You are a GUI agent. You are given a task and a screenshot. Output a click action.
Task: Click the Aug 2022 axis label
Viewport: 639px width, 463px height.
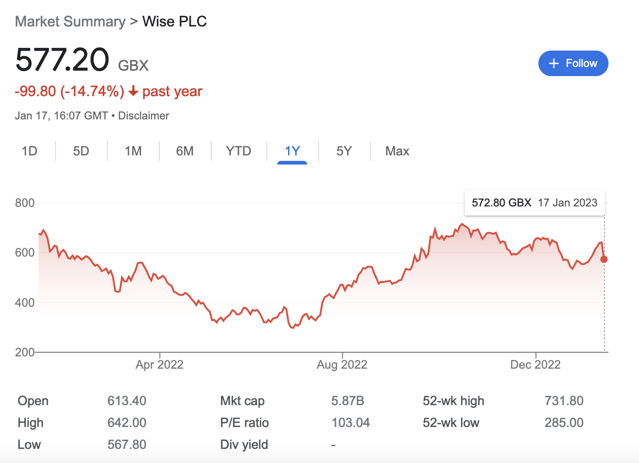(x=342, y=365)
